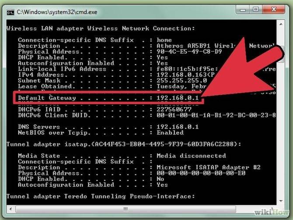Click the Link-local IPv6 Address fe80 value

coord(187,69)
